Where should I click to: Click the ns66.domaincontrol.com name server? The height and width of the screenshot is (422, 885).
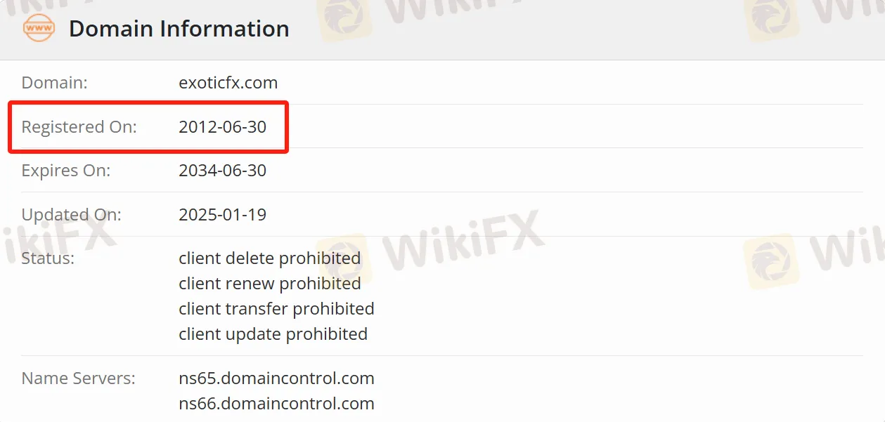coord(276,404)
